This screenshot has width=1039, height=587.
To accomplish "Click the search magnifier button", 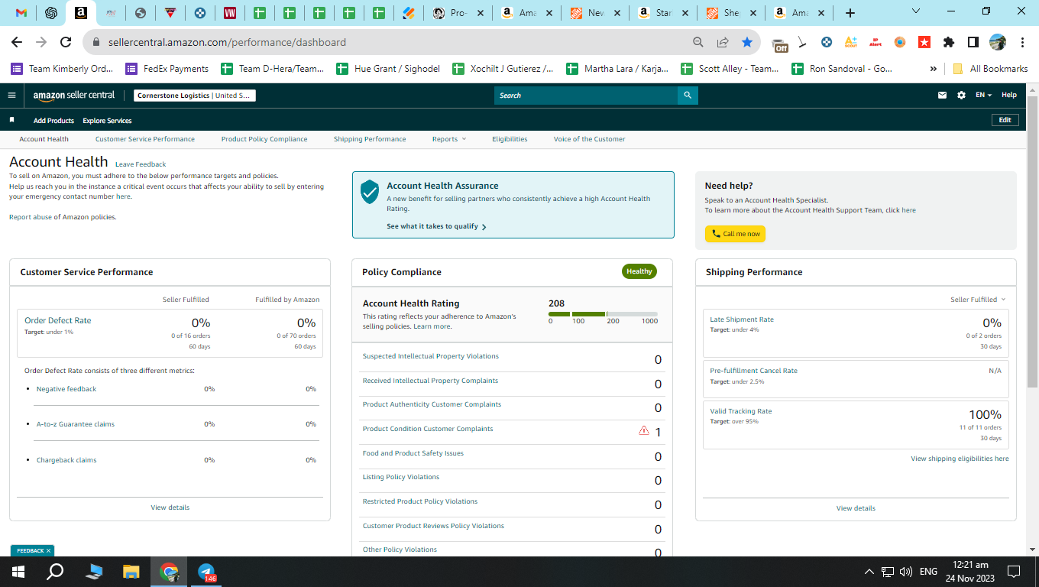I will [688, 96].
